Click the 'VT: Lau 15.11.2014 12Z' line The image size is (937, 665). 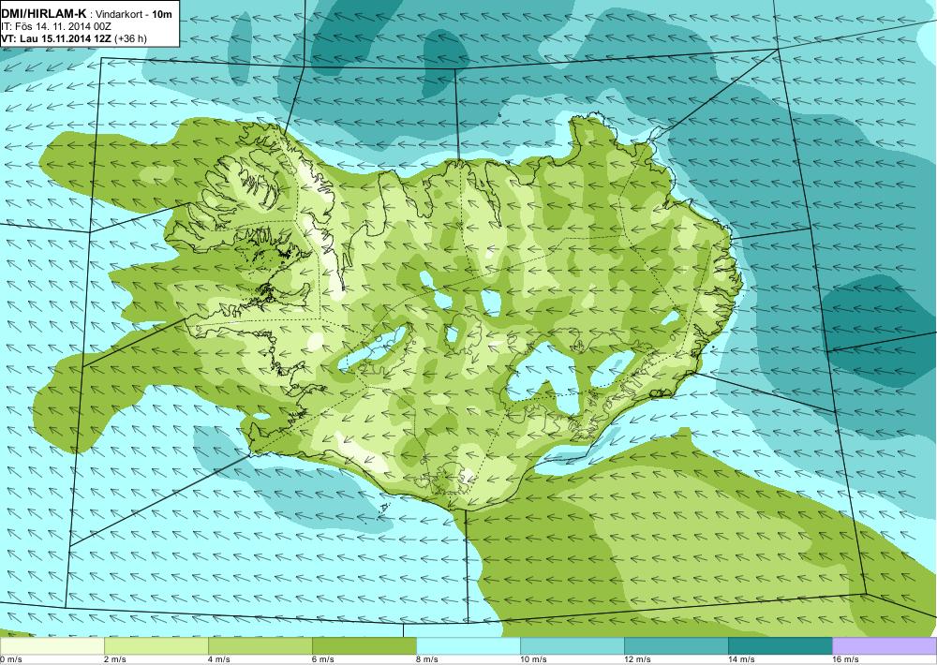click(57, 38)
